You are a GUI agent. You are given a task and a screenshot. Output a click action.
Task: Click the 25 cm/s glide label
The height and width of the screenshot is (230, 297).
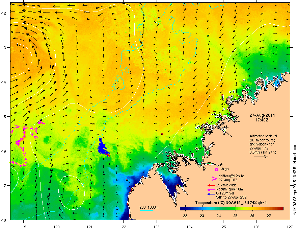coord(226,185)
